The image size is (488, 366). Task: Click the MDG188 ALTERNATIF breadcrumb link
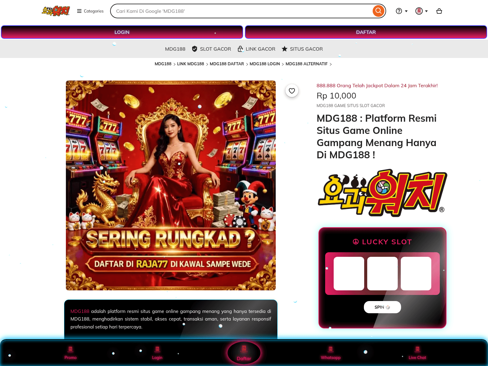pyautogui.click(x=307, y=64)
